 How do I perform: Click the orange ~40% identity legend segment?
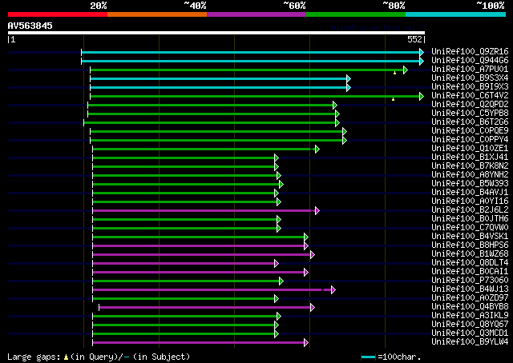(157, 14)
